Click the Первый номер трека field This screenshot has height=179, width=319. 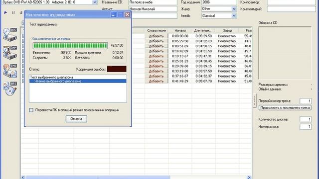pyautogui.click(x=306, y=101)
